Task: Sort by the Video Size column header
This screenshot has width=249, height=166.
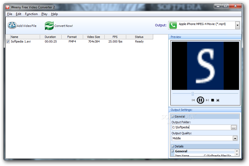Action: (x=94, y=37)
